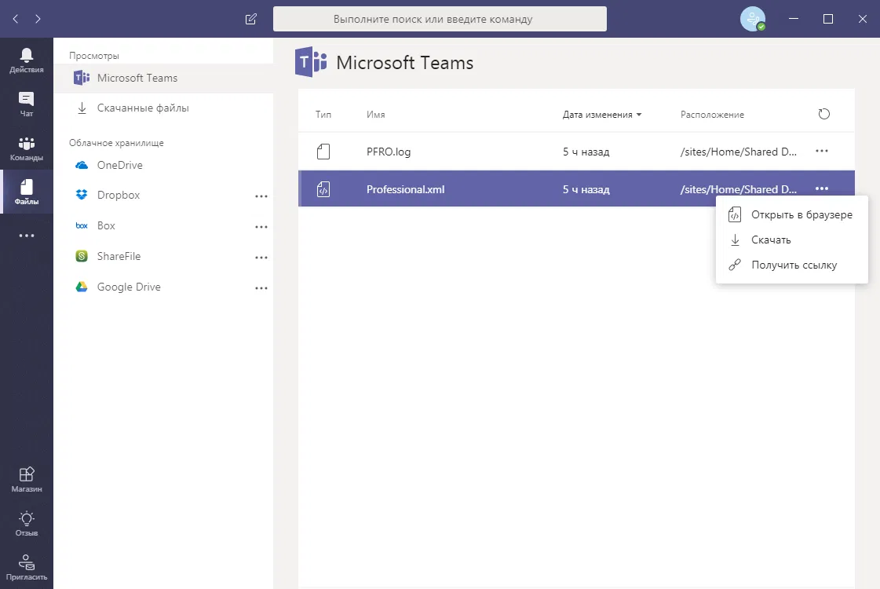880x589 pixels.
Task: Sort by Дата изменения column dropdown
Action: click(601, 115)
